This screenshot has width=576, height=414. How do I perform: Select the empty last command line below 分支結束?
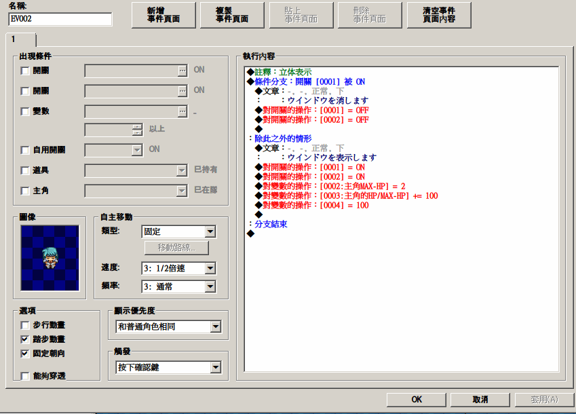coord(250,233)
